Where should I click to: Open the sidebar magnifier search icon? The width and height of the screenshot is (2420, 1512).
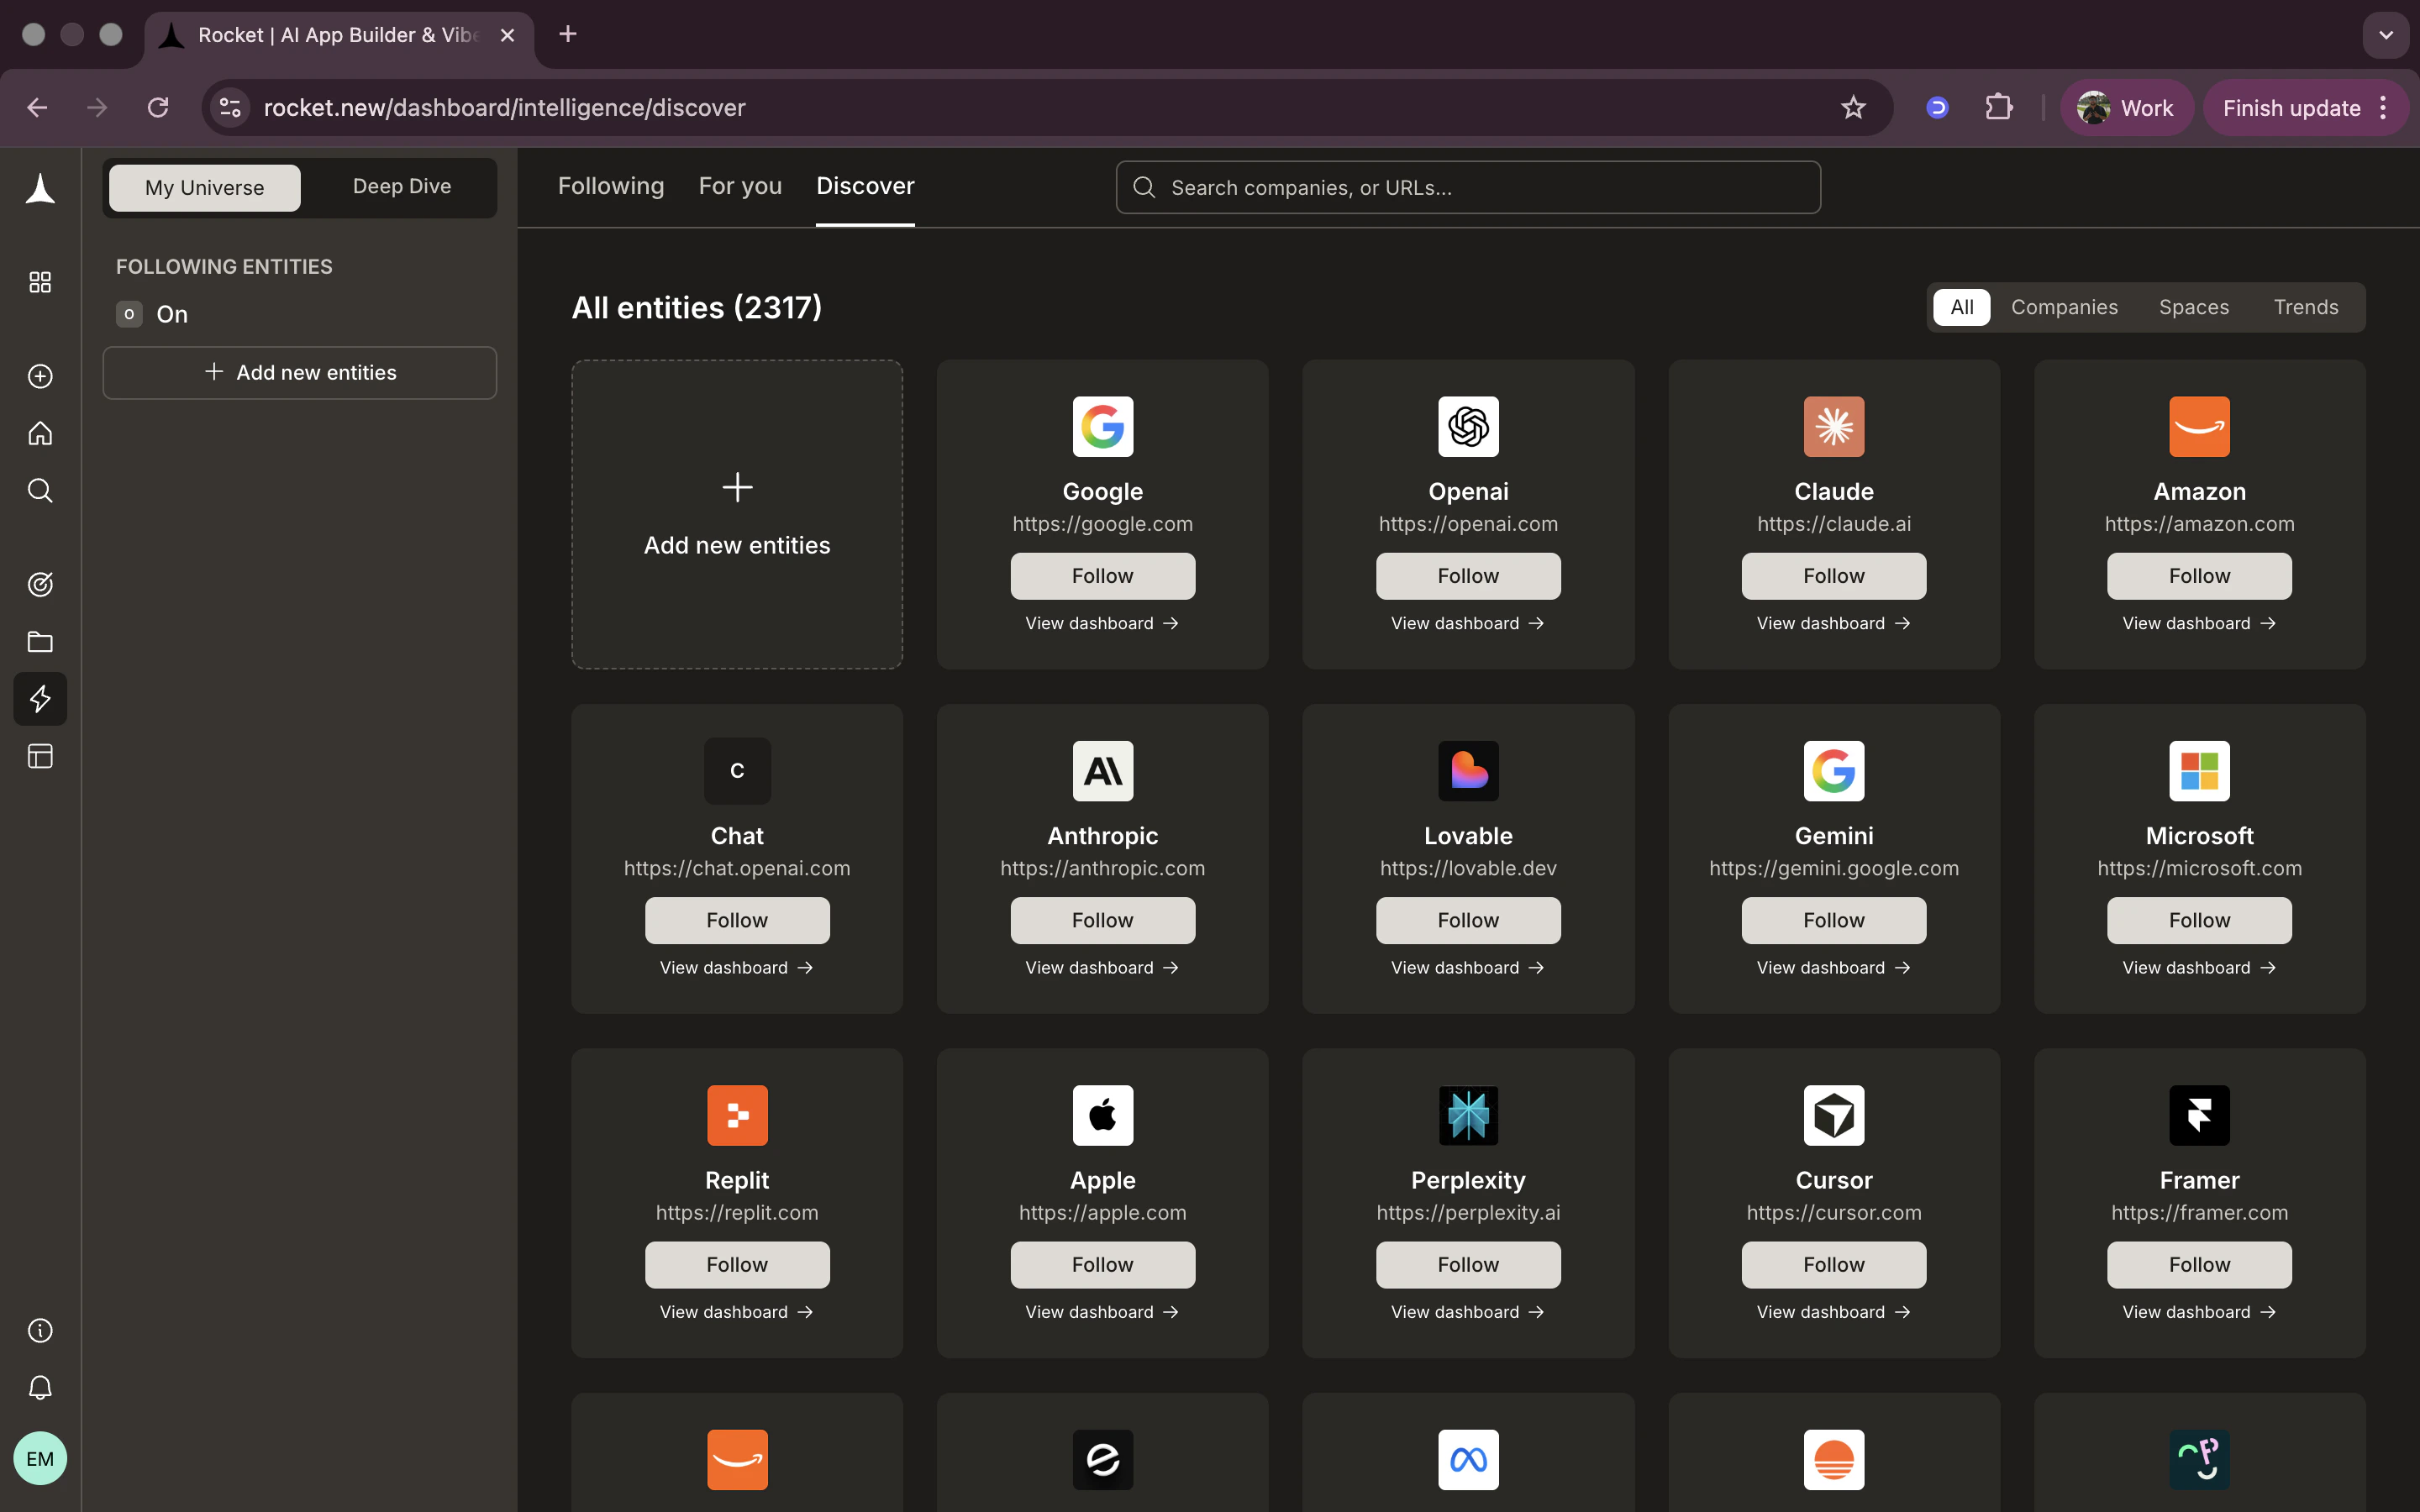[40, 490]
